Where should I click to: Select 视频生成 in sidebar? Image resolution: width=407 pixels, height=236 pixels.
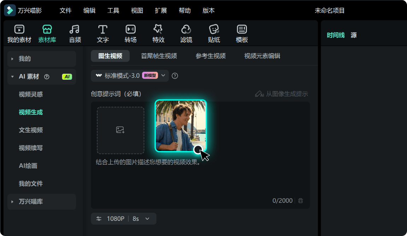[31, 112]
